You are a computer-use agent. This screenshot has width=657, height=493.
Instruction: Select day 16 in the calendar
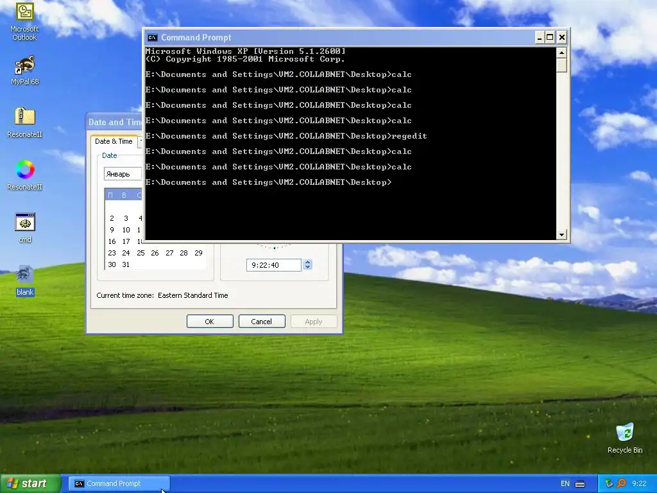112,241
